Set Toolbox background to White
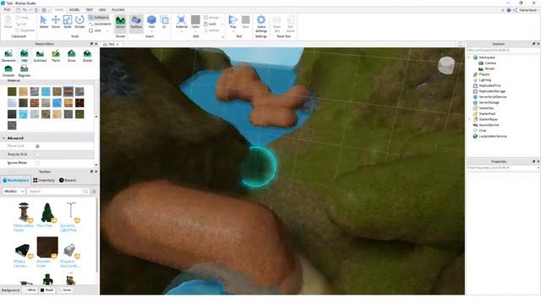The image size is (541, 304). tap(30, 290)
